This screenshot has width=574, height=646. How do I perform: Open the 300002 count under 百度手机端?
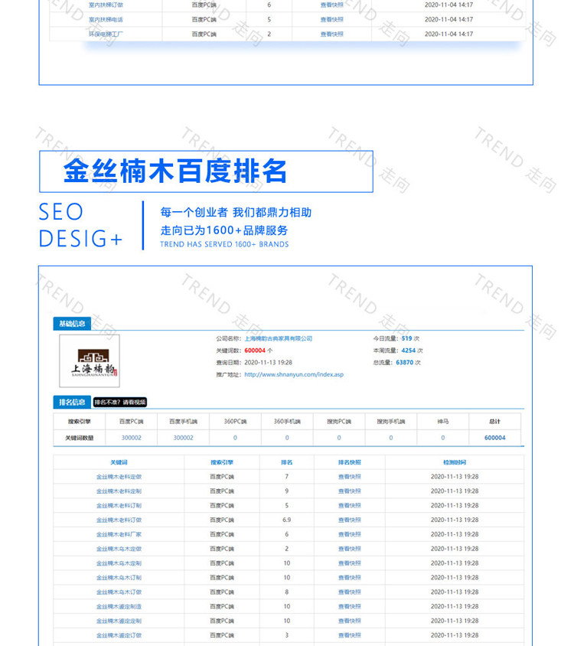(184, 438)
